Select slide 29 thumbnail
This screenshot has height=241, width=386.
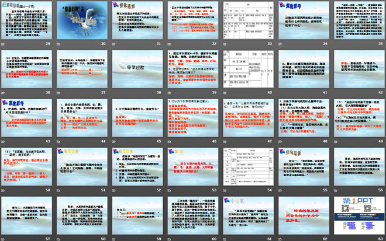click(x=26, y=20)
